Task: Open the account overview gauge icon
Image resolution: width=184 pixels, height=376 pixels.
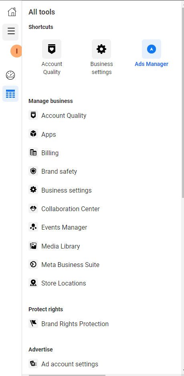Action: (10, 75)
